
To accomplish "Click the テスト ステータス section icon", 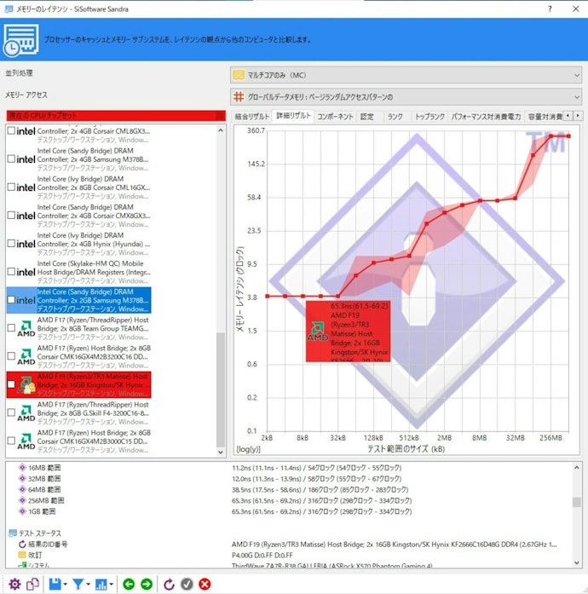I will (13, 533).
